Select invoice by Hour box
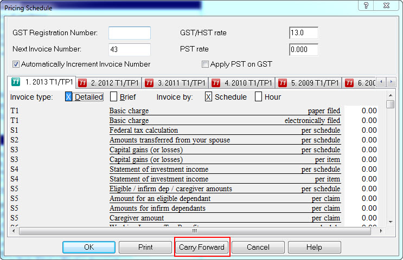This screenshot has height=260, width=403. tap(258, 97)
